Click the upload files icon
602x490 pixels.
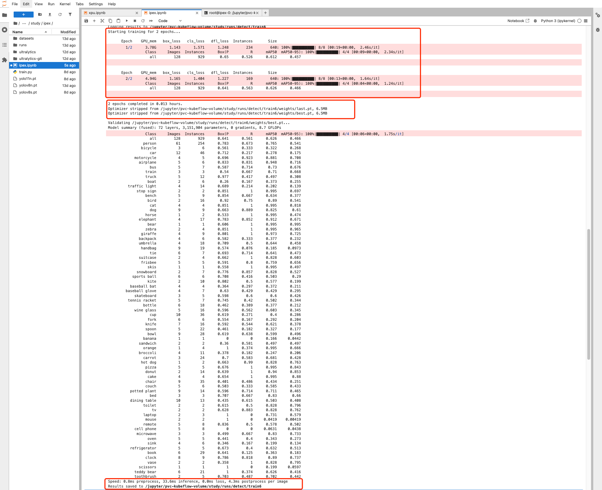[50, 15]
